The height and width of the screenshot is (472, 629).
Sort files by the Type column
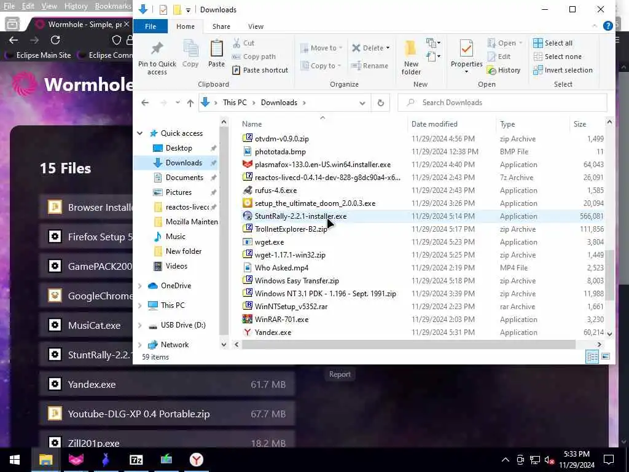click(507, 124)
